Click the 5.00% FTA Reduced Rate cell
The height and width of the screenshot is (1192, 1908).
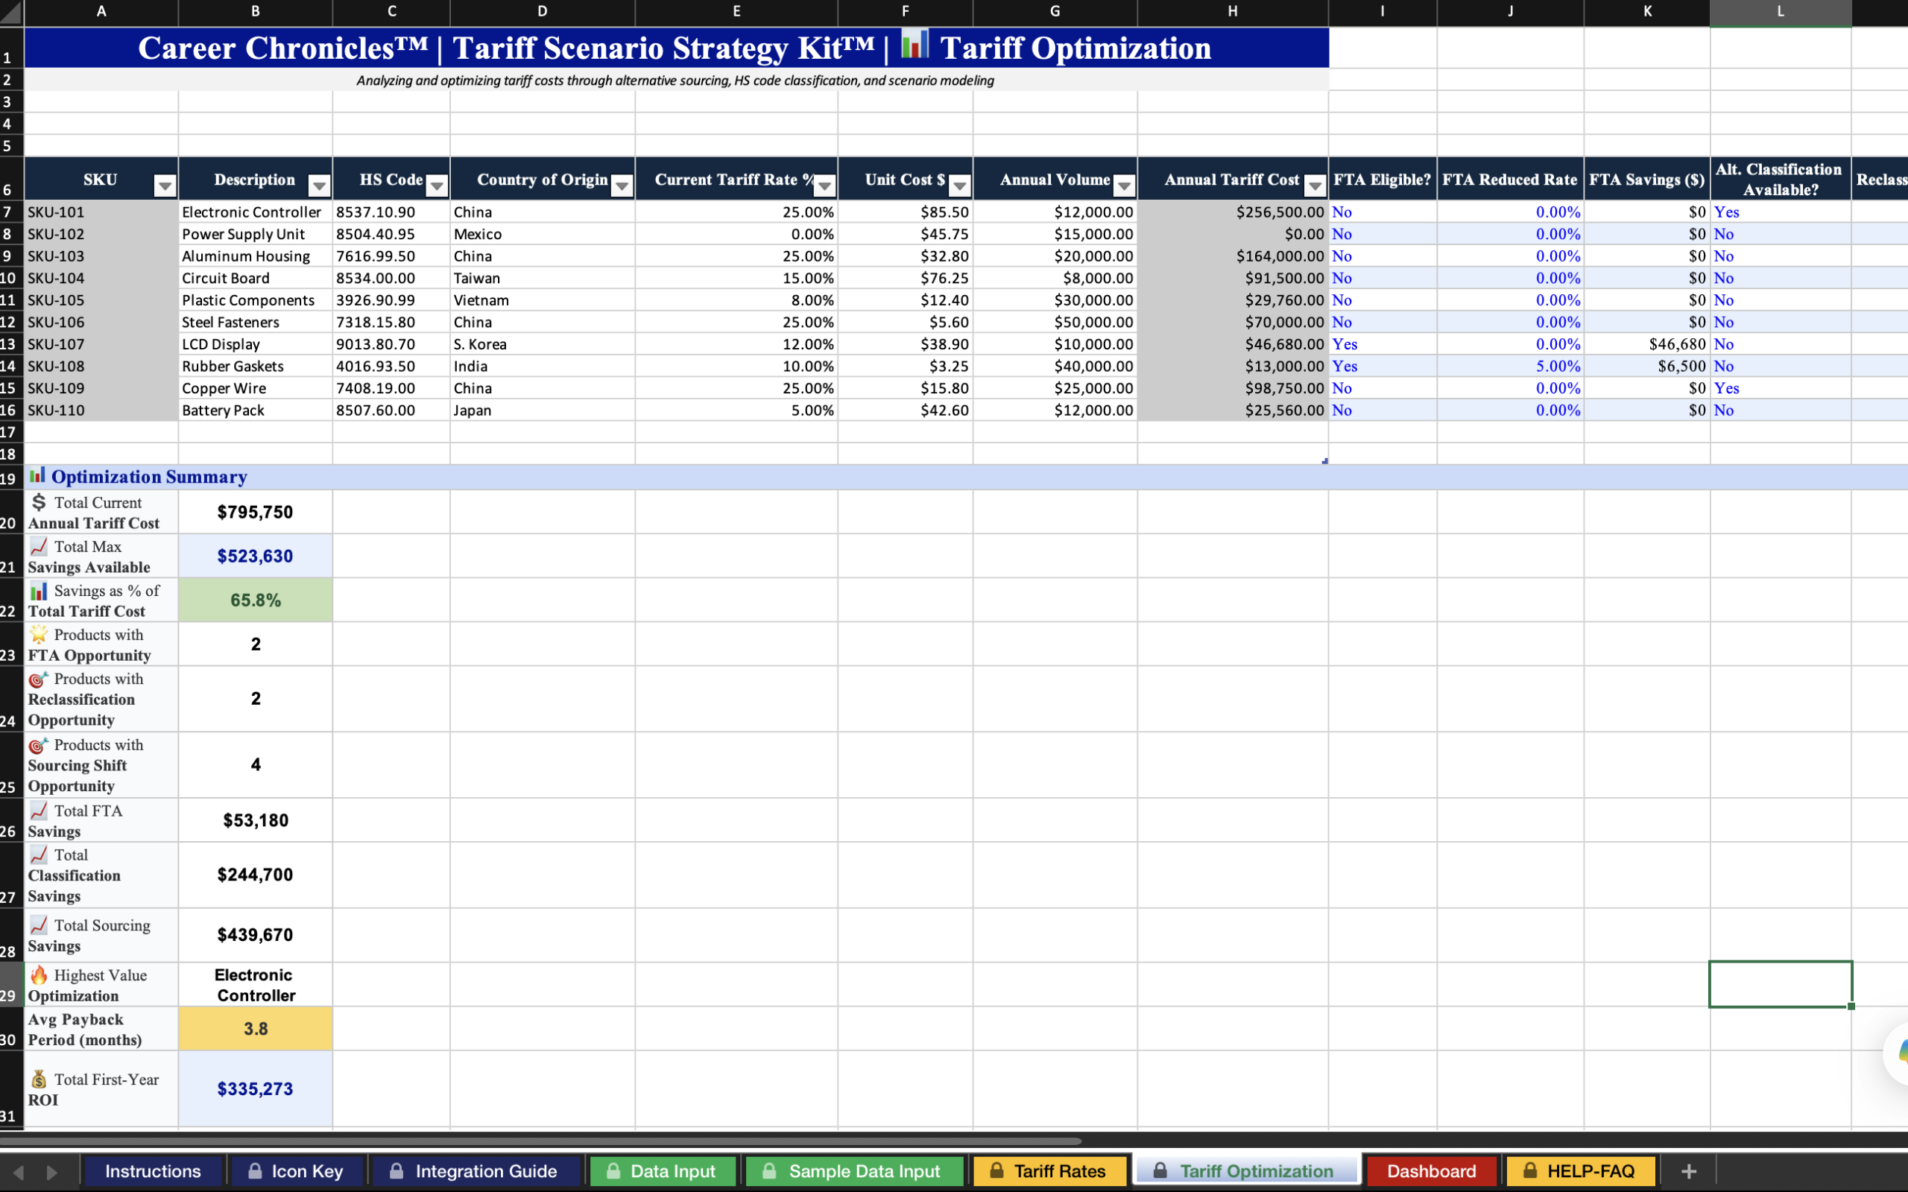tap(1510, 367)
